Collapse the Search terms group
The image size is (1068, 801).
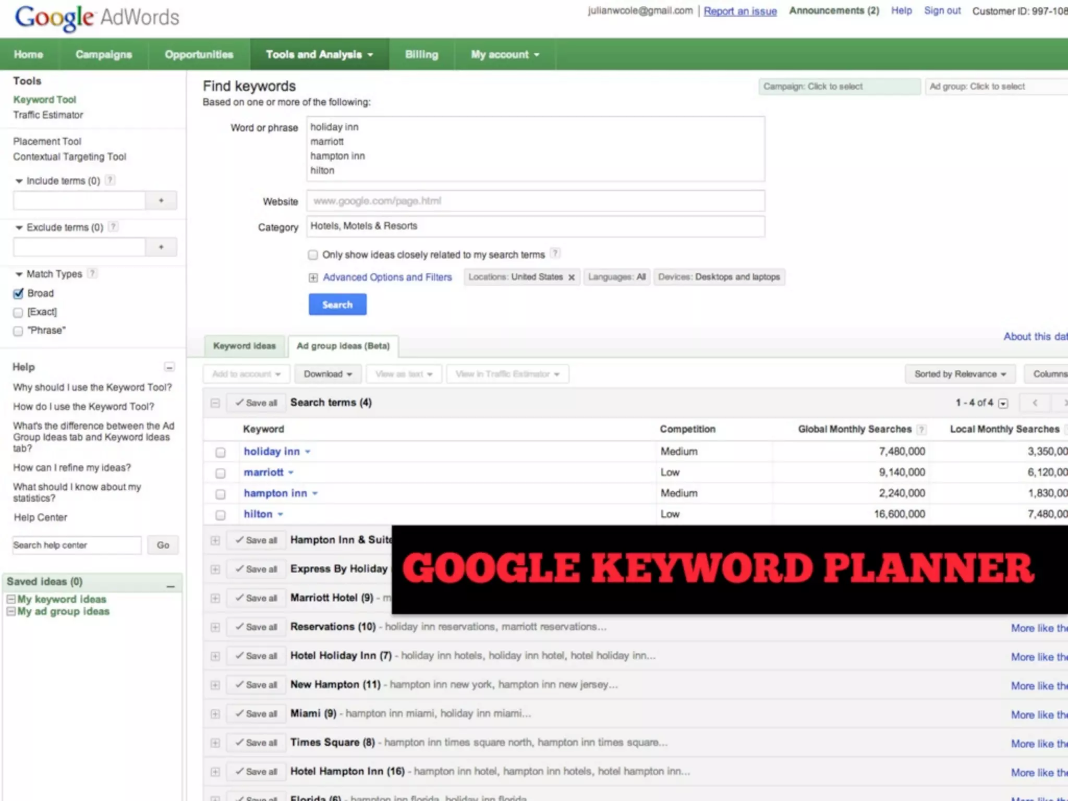[x=215, y=403]
